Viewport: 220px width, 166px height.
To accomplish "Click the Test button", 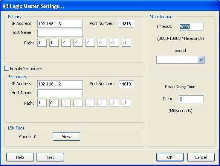I will [x=50, y=157].
